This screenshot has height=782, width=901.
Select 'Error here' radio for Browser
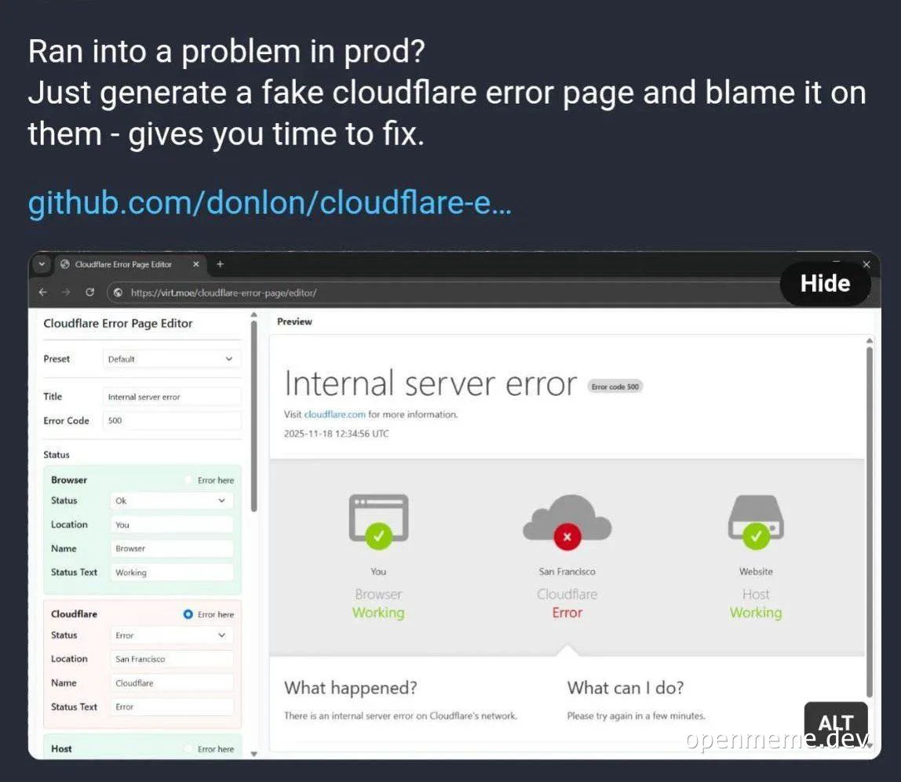188,480
